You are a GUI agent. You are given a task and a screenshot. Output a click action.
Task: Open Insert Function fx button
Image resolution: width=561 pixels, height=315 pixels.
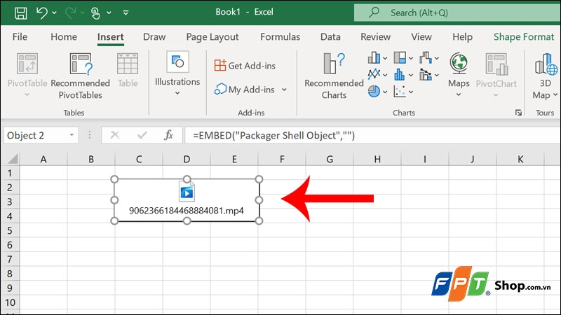pyautogui.click(x=168, y=135)
